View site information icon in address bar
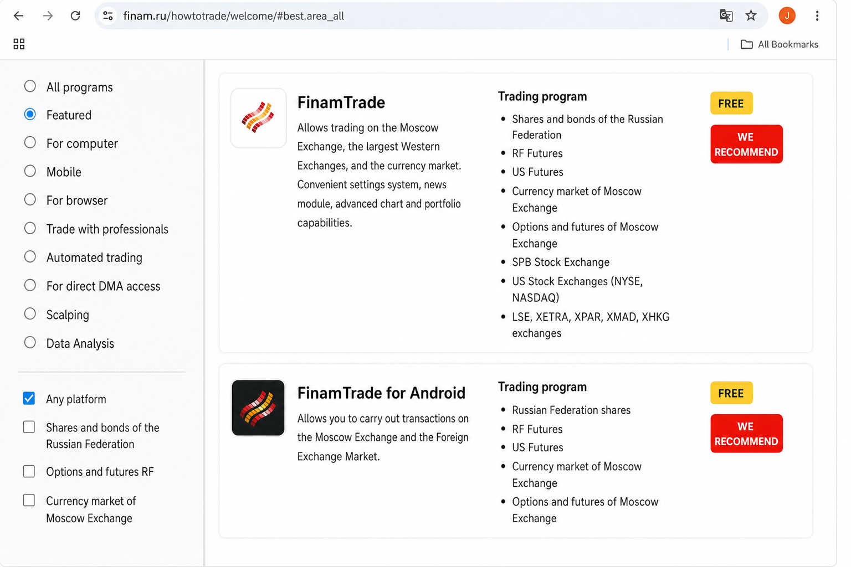851x567 pixels. click(x=108, y=16)
